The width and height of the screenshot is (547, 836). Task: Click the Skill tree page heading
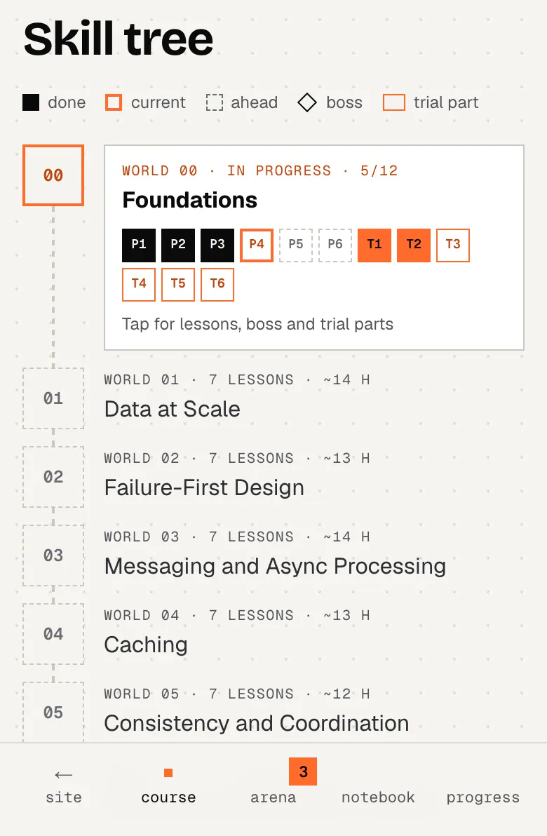[119, 39]
